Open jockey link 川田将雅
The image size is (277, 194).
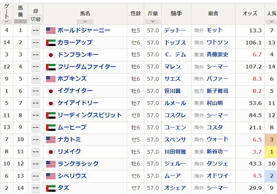tap(175, 152)
